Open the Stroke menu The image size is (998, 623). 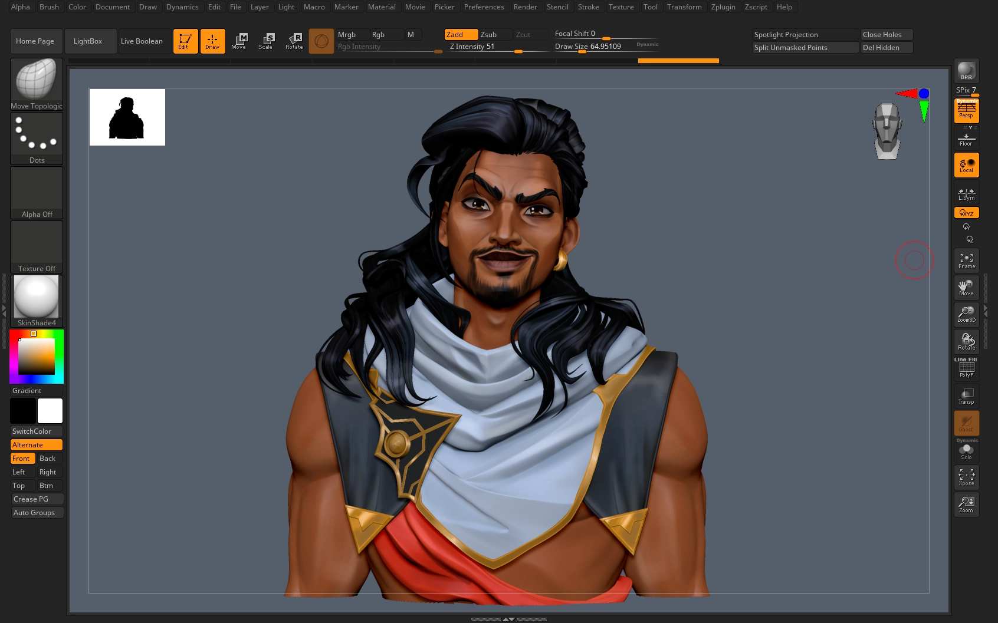click(x=588, y=7)
